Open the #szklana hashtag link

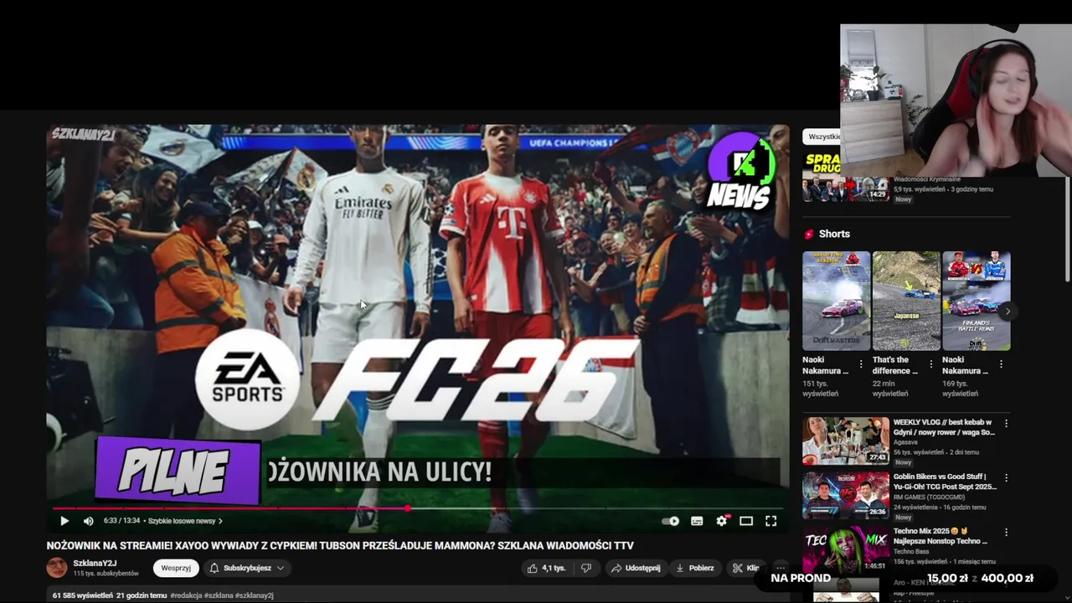point(217,595)
